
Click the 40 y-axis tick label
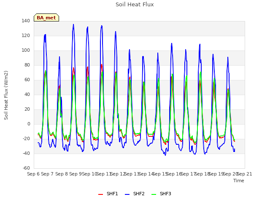pos(27,95)
